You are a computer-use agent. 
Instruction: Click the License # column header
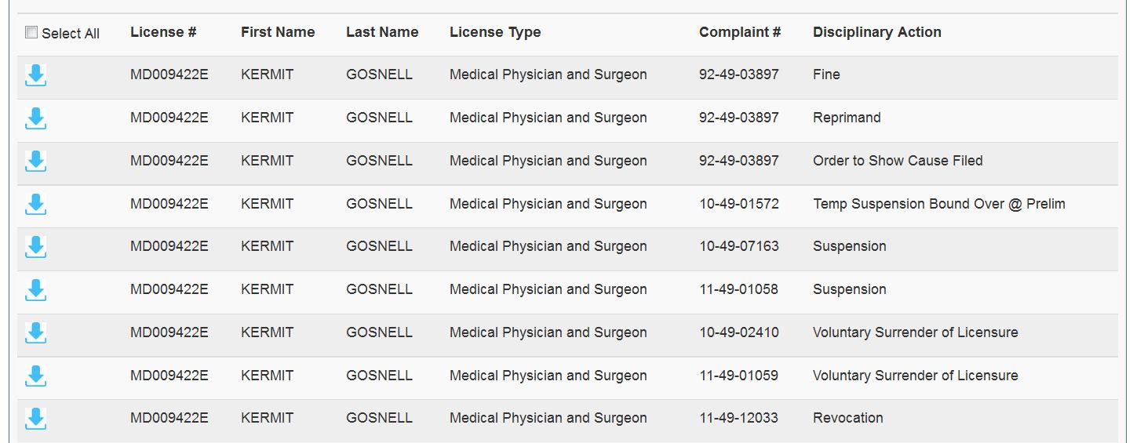click(163, 32)
